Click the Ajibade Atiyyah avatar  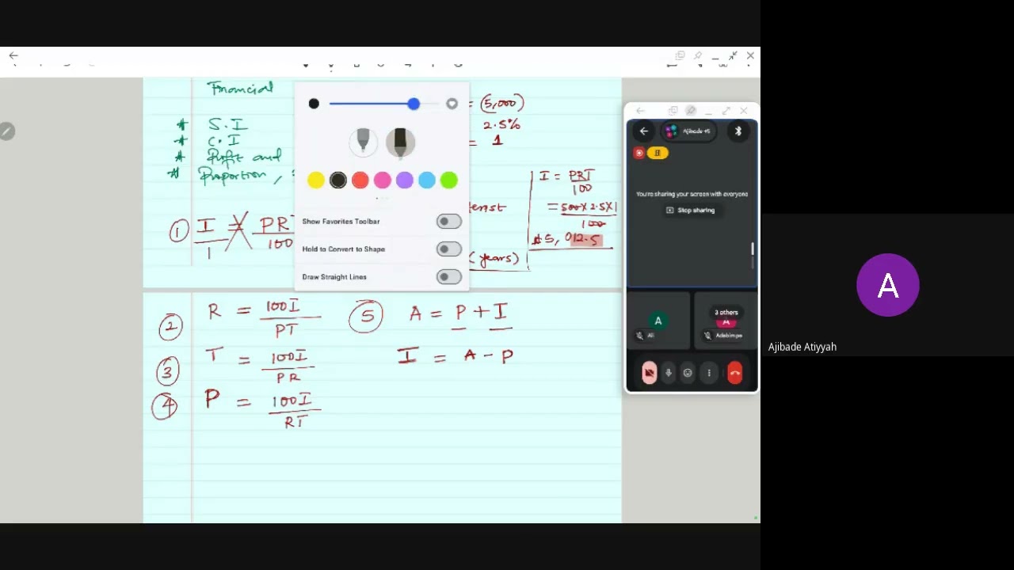(887, 285)
